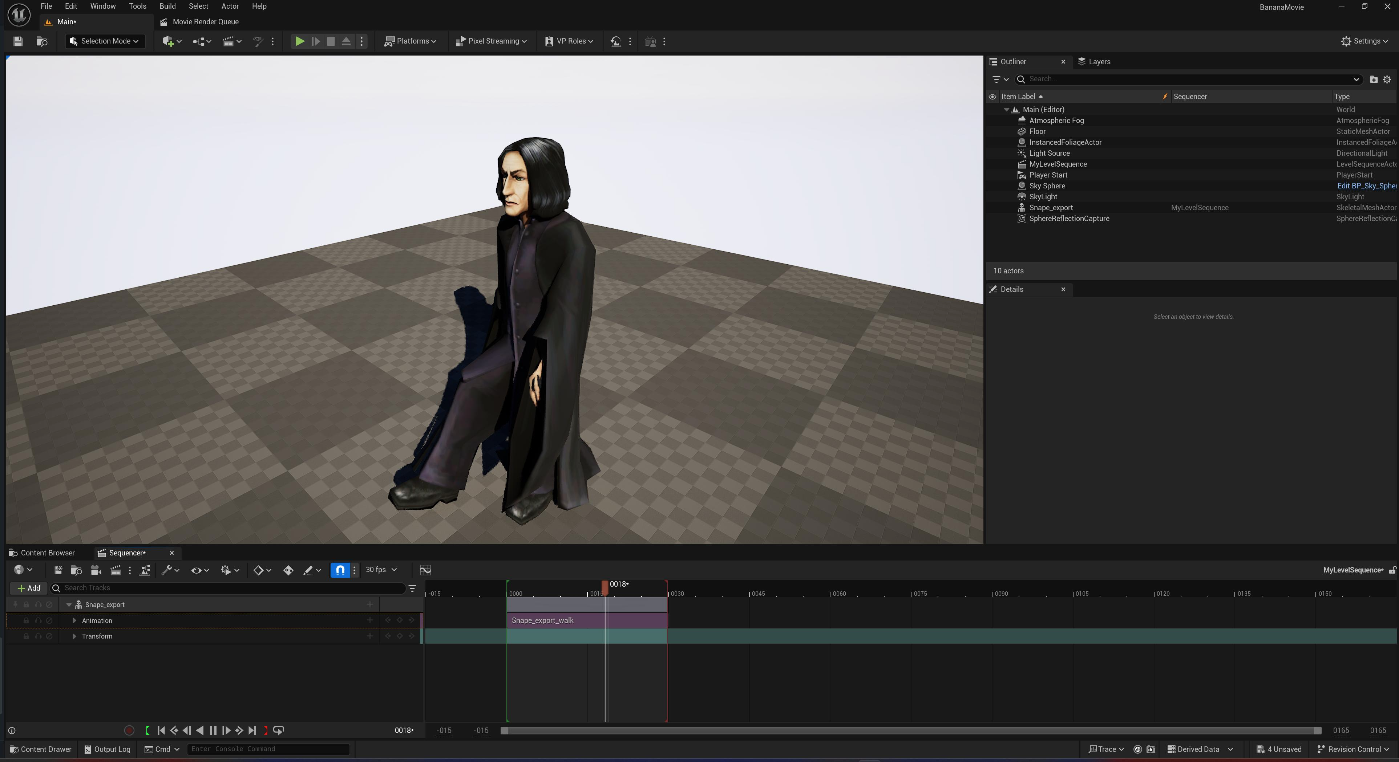Save the current level with the floppy disk icon
Image resolution: width=1399 pixels, height=762 pixels.
pos(18,41)
